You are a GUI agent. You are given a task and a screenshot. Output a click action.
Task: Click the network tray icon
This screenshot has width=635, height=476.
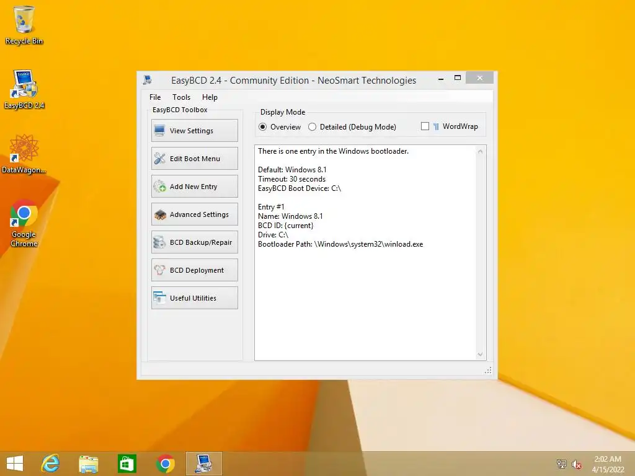tap(562, 464)
